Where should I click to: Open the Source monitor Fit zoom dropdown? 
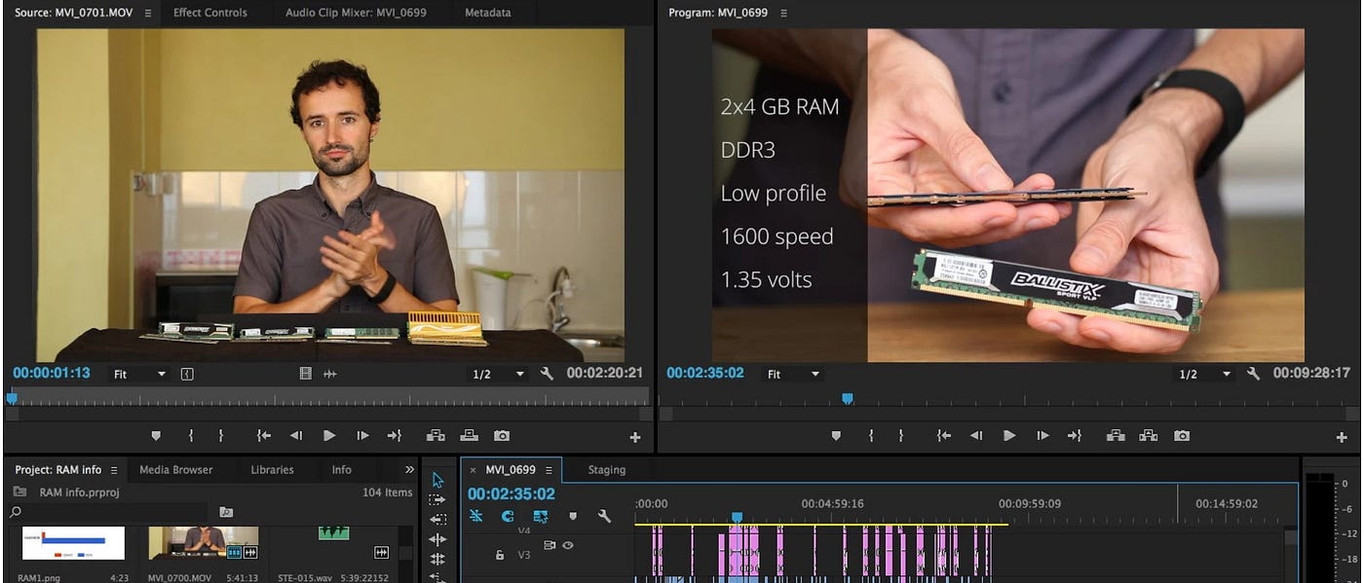pyautogui.click(x=140, y=374)
